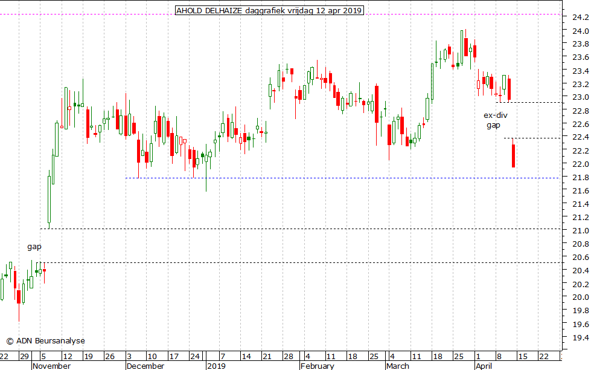591x370 pixels.
Task: Click the February month label
Action: click(318, 366)
